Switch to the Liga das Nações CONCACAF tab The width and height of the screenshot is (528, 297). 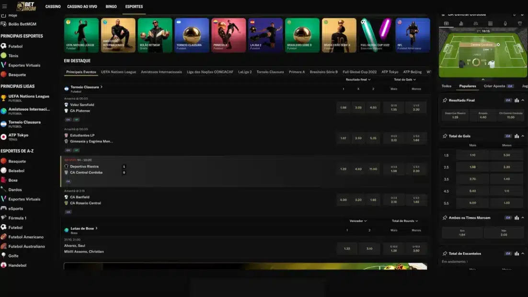[x=210, y=72]
